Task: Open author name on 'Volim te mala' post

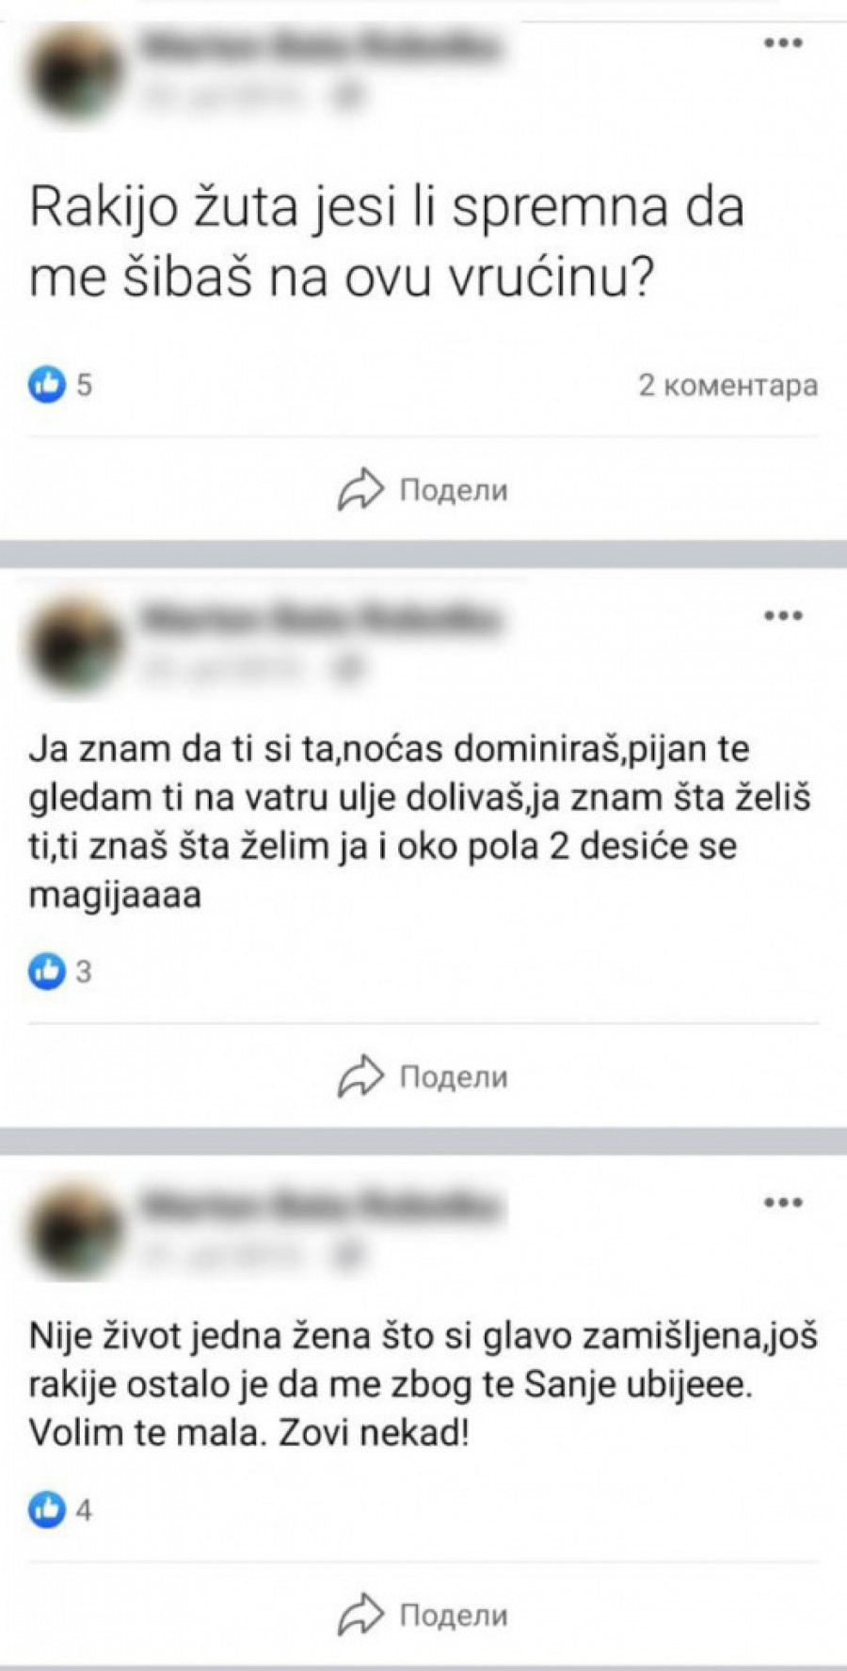Action: [x=320, y=1206]
